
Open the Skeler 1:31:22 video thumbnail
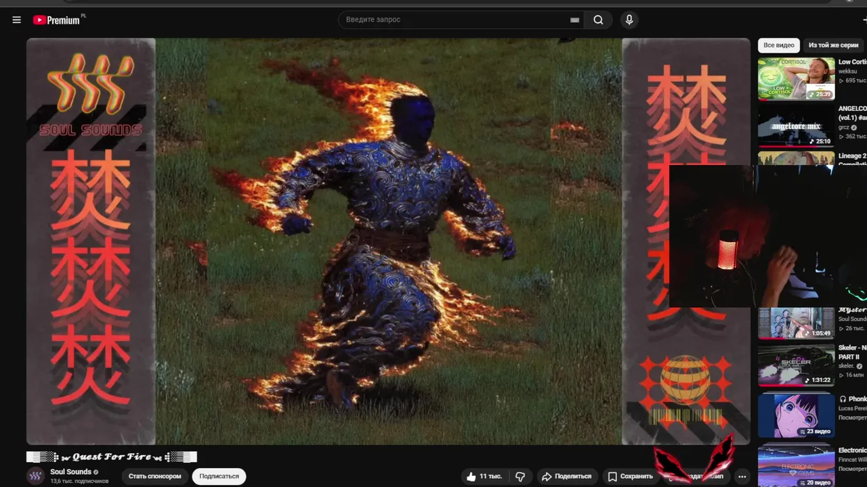796,365
